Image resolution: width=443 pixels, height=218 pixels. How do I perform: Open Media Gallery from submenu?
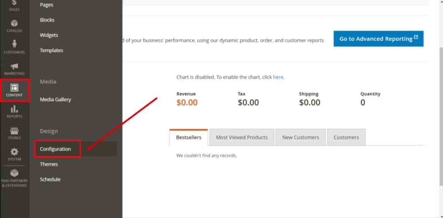point(55,100)
